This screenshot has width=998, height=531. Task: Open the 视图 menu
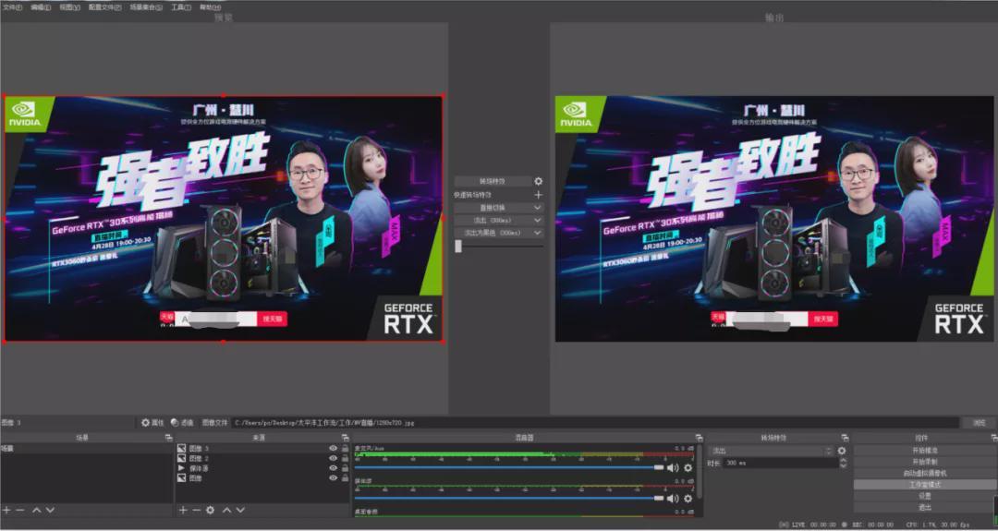point(70,7)
